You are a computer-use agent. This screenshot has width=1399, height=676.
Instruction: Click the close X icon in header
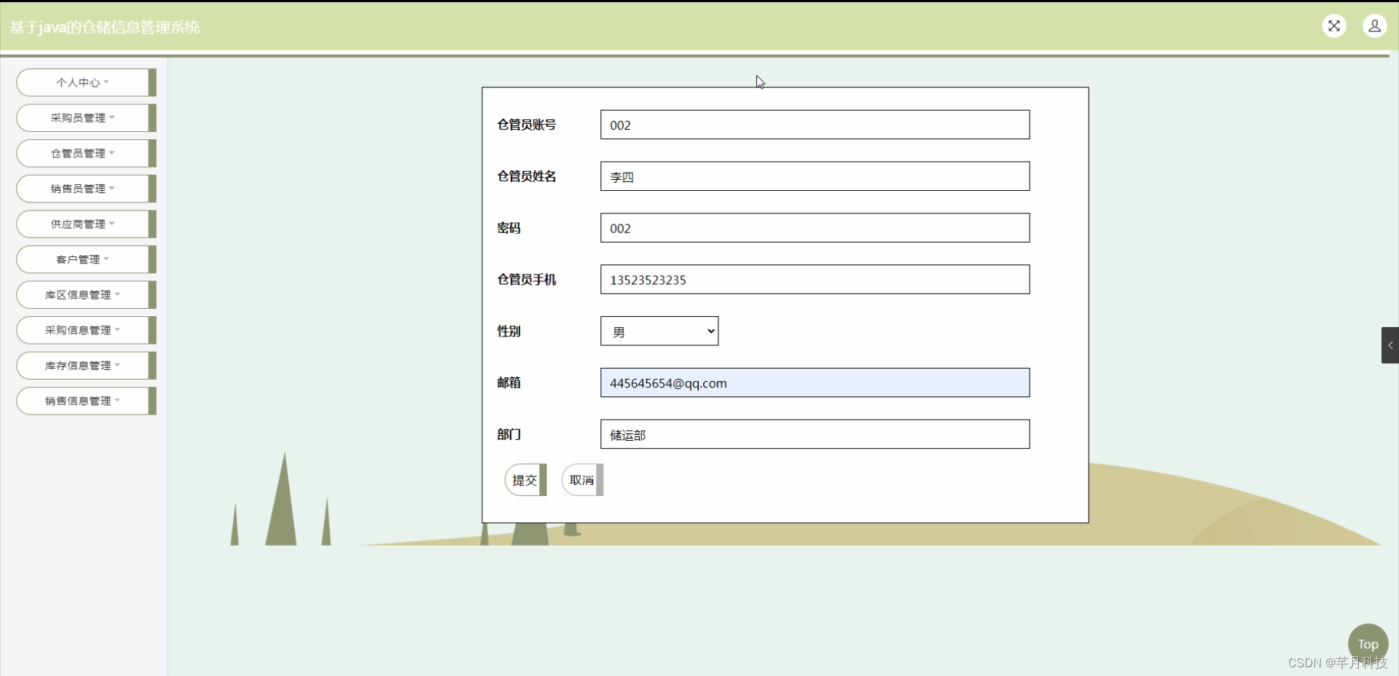tap(1335, 25)
